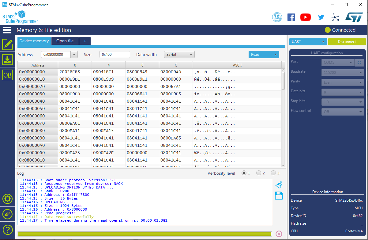Screen dimensions: 368x240
Task: Select verbosity level 2 radio button
Action: (259, 173)
